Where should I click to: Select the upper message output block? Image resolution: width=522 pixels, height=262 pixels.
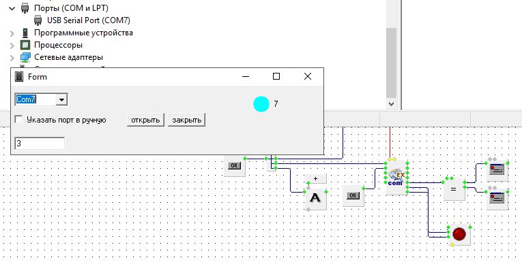497,170
